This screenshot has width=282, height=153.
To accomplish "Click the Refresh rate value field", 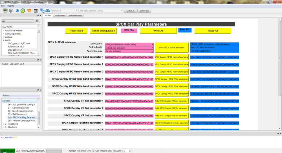I will coord(89,151).
